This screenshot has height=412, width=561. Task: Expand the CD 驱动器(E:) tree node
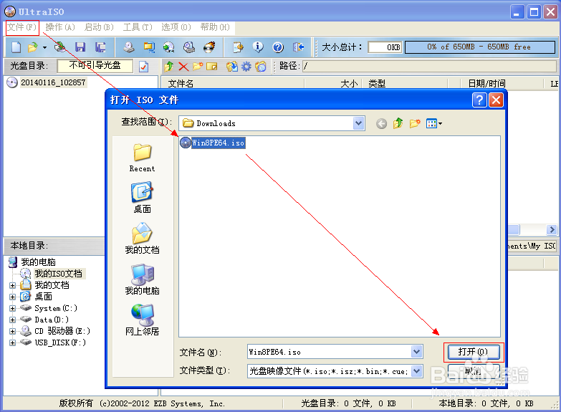12,332
